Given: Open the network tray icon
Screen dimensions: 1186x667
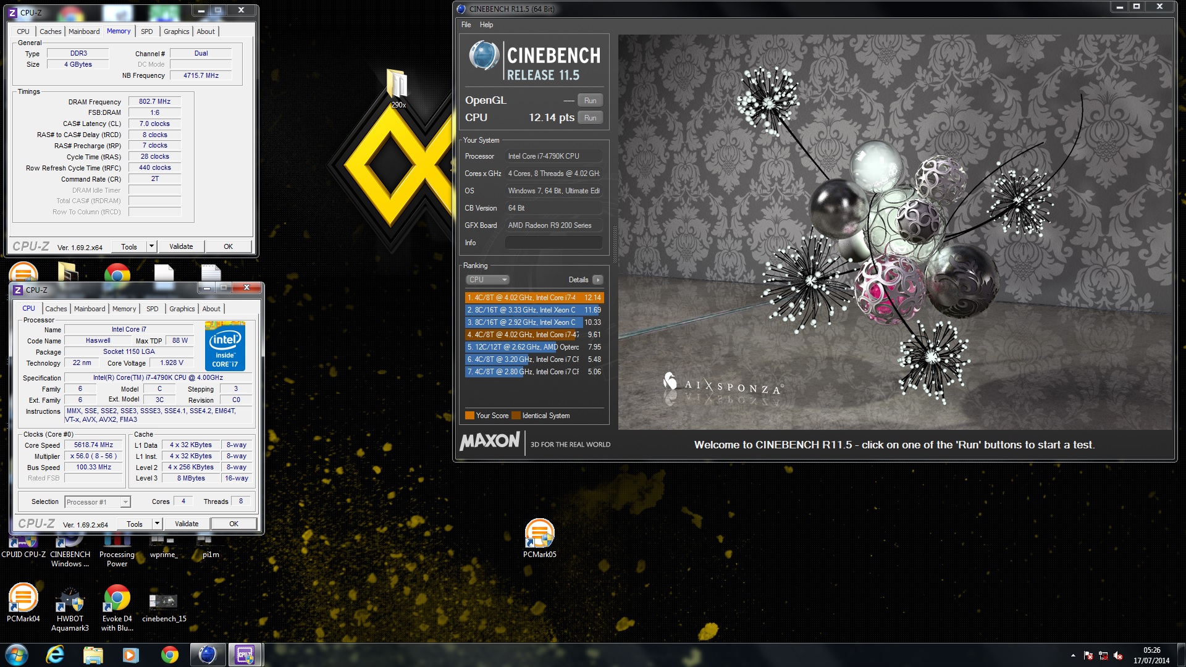Looking at the screenshot, I should point(1103,656).
